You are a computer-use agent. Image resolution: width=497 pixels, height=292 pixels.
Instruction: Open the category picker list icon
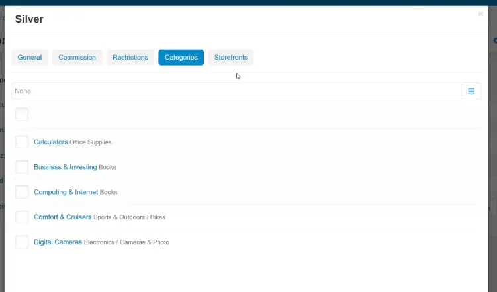point(471,91)
